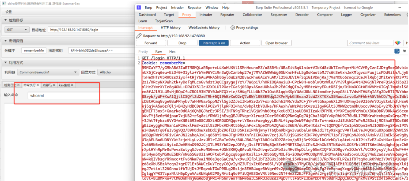Open the Project menu
This screenshot has height=181, width=409.
162,8
